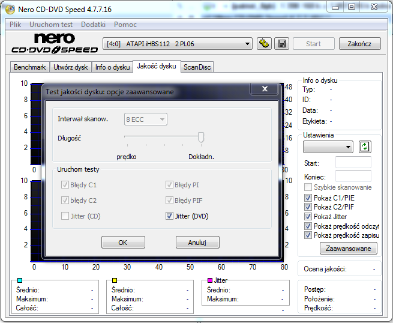Toggle the Błędy PI checkbox
This screenshot has width=393, height=323.
click(x=169, y=185)
